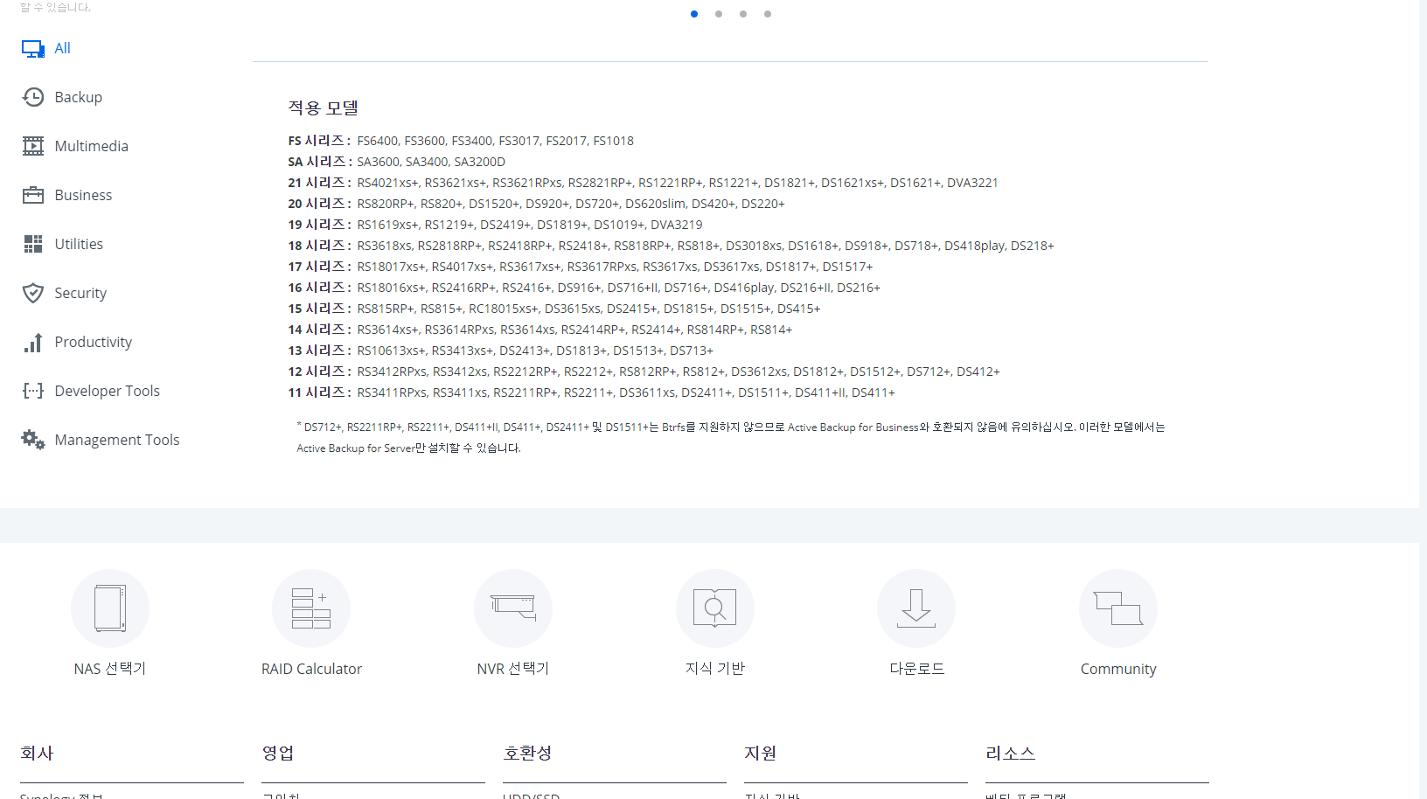Viewport: 1427px width, 799px height.
Task: Select the Developer Tools category
Action: coord(108,391)
